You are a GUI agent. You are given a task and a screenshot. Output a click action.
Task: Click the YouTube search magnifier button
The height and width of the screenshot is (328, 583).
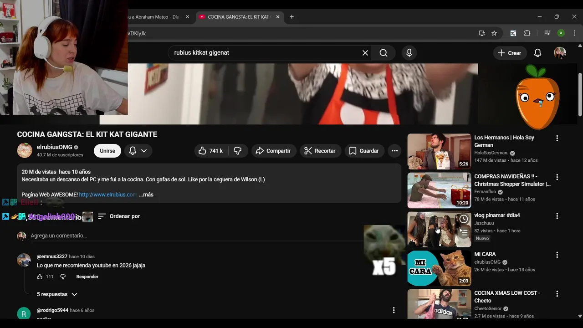click(384, 53)
